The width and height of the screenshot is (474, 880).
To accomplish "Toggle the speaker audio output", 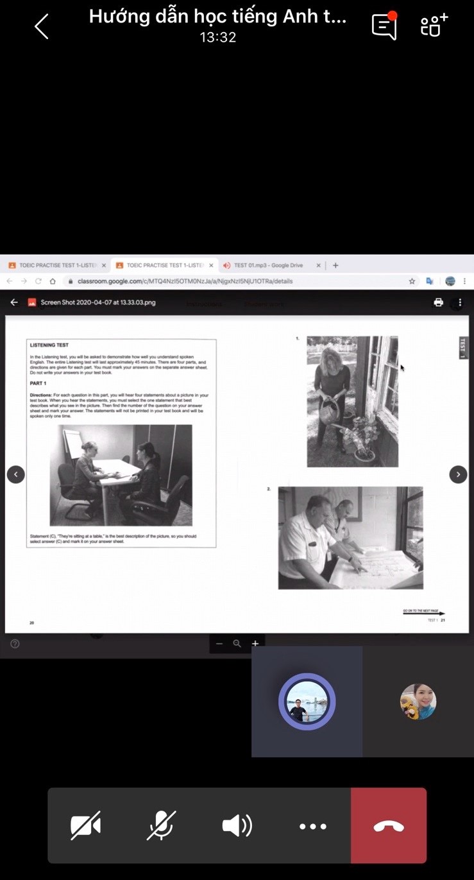I will pyautogui.click(x=237, y=825).
